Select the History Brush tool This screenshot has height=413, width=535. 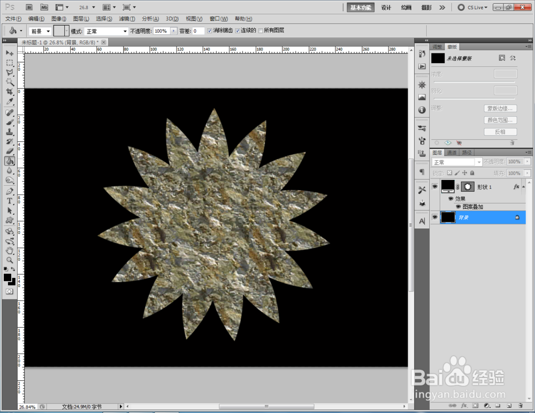[10, 141]
